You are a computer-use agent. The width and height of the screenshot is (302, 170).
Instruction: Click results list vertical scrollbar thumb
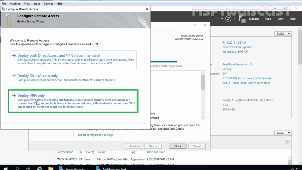[x=203, y=82]
